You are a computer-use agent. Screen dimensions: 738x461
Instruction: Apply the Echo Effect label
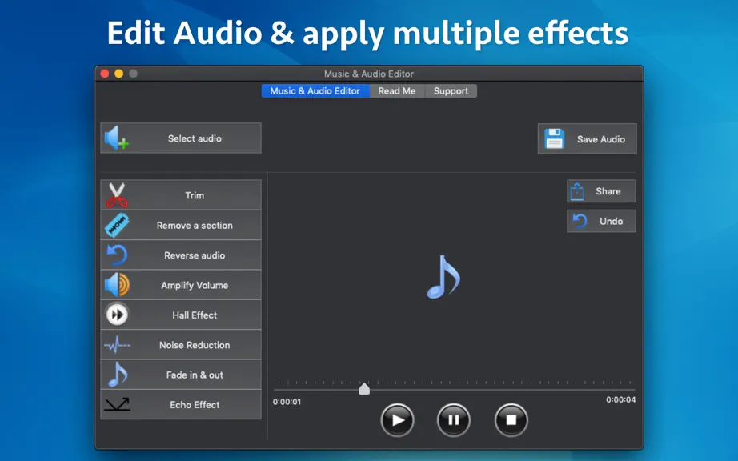pos(195,404)
